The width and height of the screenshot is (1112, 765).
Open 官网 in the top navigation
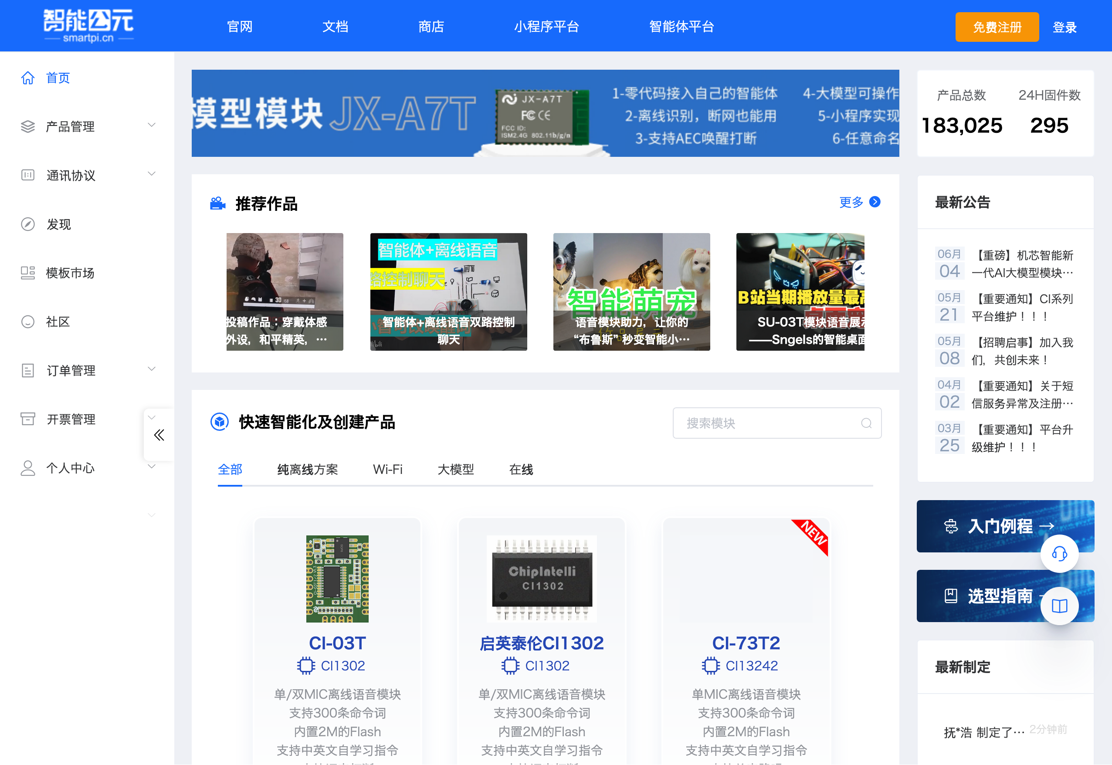click(x=240, y=27)
